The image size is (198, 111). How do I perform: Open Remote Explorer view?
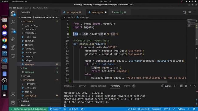(x=13, y=56)
